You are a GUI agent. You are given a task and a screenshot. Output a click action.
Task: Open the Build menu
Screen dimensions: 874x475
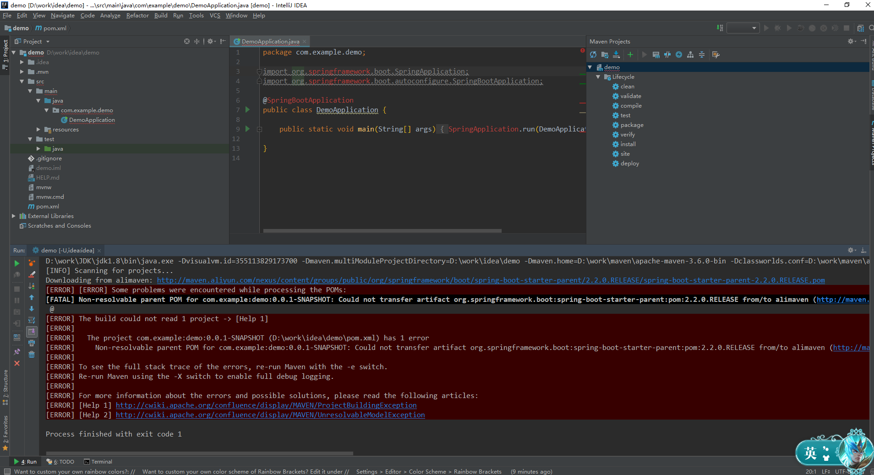[161, 16]
